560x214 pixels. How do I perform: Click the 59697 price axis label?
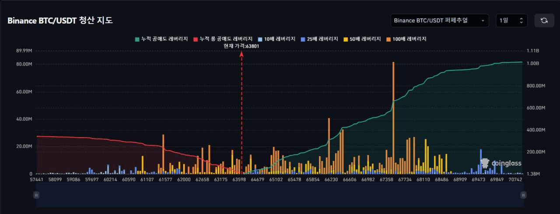click(92, 179)
